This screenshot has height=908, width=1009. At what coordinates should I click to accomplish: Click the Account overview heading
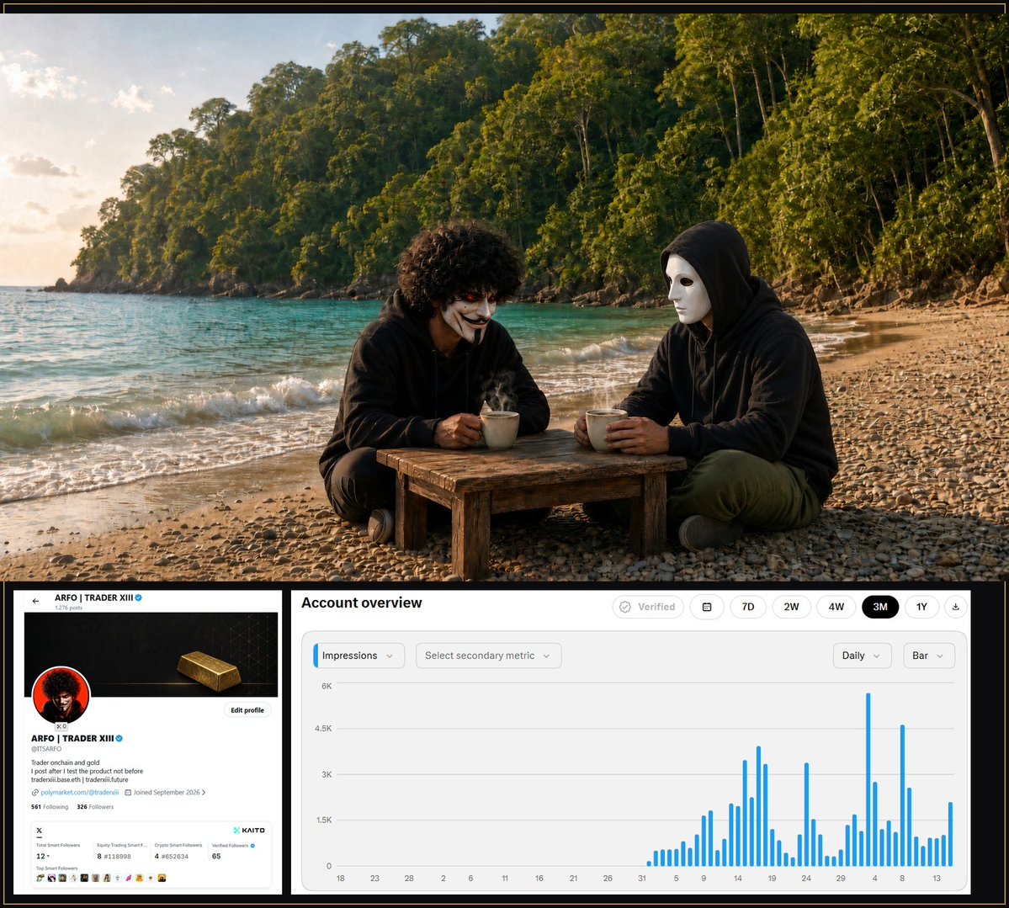(x=362, y=603)
